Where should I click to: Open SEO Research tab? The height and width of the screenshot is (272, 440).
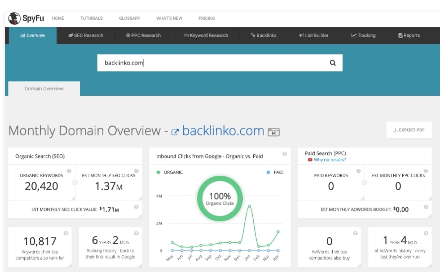86,35
